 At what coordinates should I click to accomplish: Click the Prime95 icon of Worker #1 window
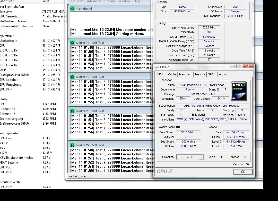point(72,43)
